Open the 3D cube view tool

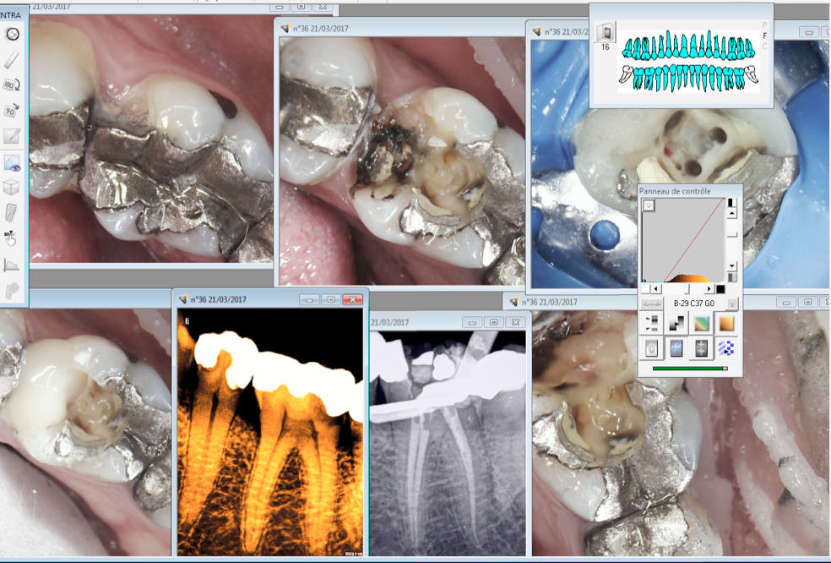[x=13, y=186]
